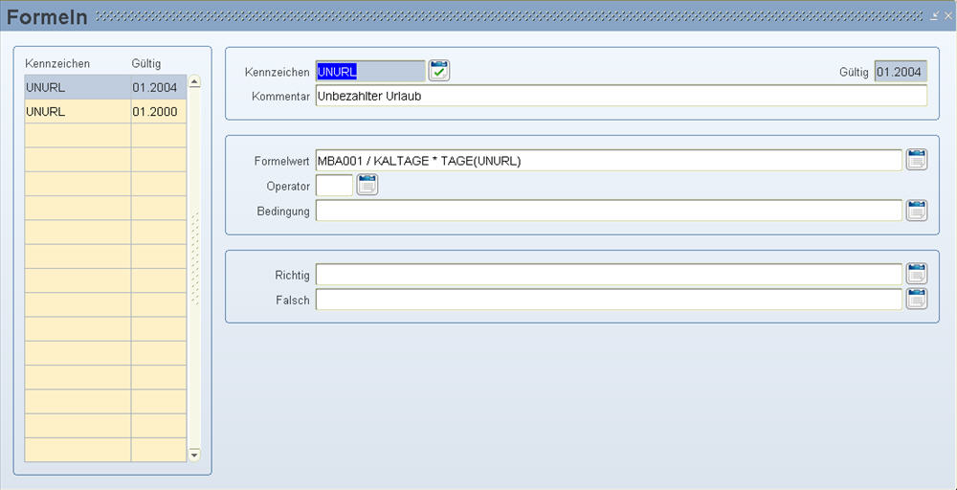This screenshot has height=490, width=957.
Task: Click the empty Operator input box
Action: pos(334,185)
